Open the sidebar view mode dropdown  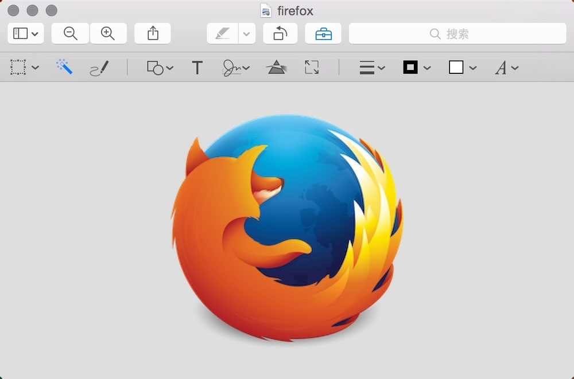coord(26,34)
